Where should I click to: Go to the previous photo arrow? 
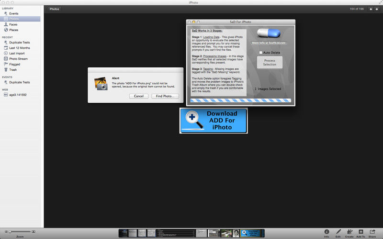click(x=371, y=9)
